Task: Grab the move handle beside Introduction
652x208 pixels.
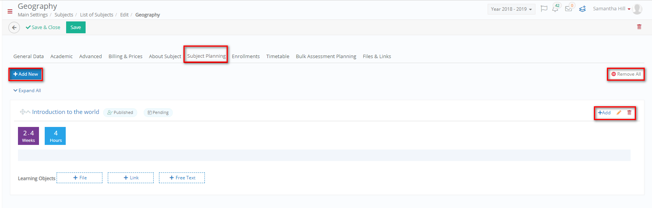Action: (23, 112)
